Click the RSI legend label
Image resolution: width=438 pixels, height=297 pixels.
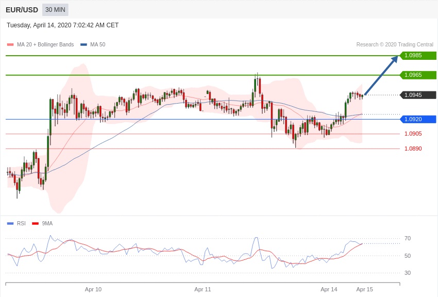click(x=21, y=223)
